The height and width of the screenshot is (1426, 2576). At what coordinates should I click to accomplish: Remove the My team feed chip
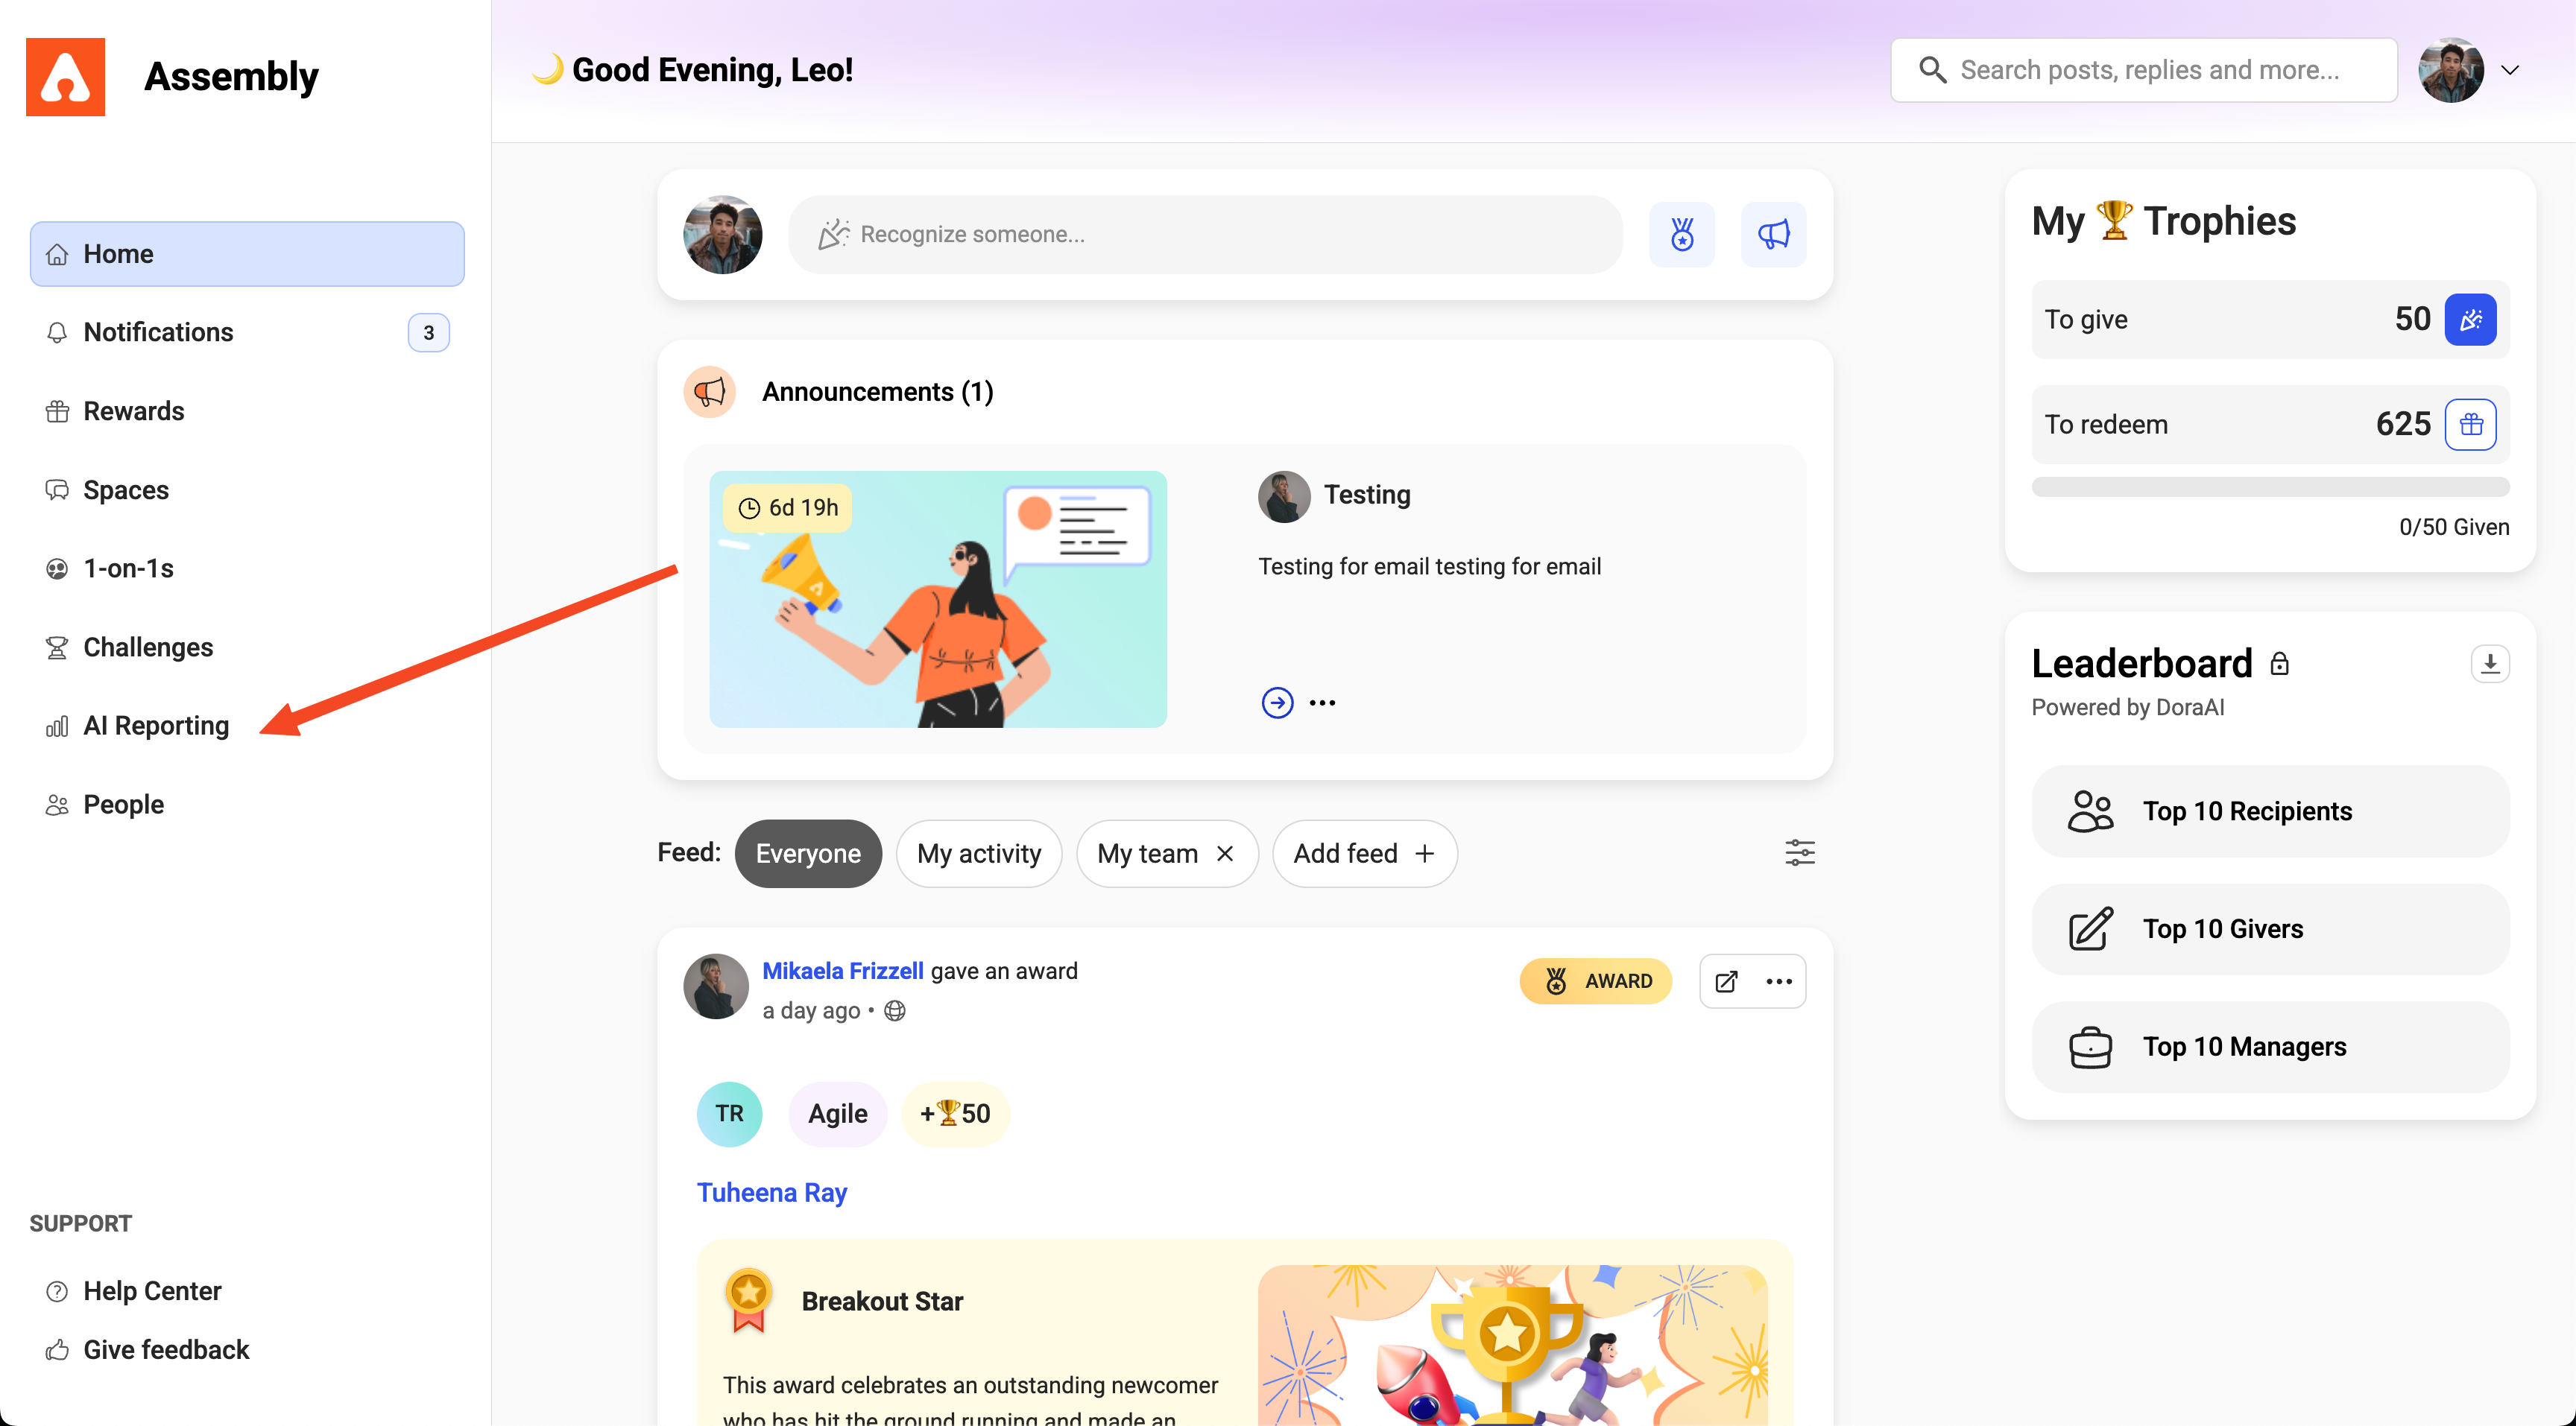1225,853
